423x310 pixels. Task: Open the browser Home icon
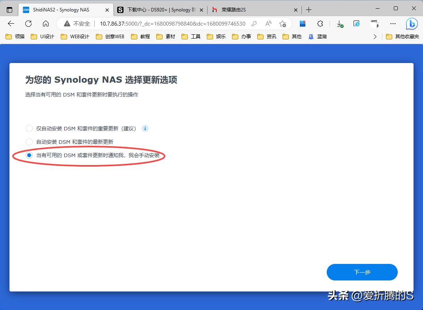point(45,24)
